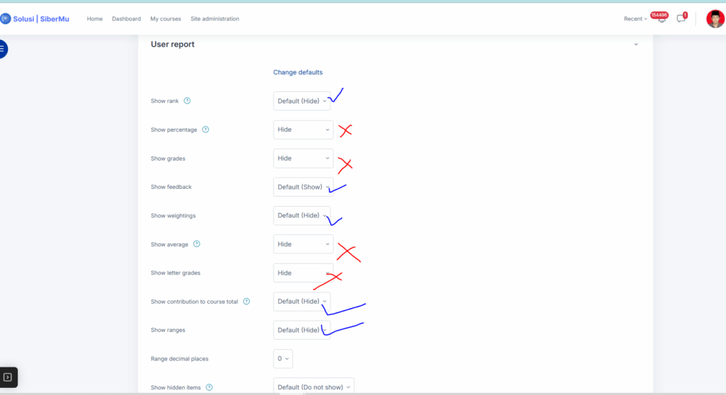This screenshot has width=726, height=395.
Task: Open the Show weightings dropdown
Action: pos(302,215)
